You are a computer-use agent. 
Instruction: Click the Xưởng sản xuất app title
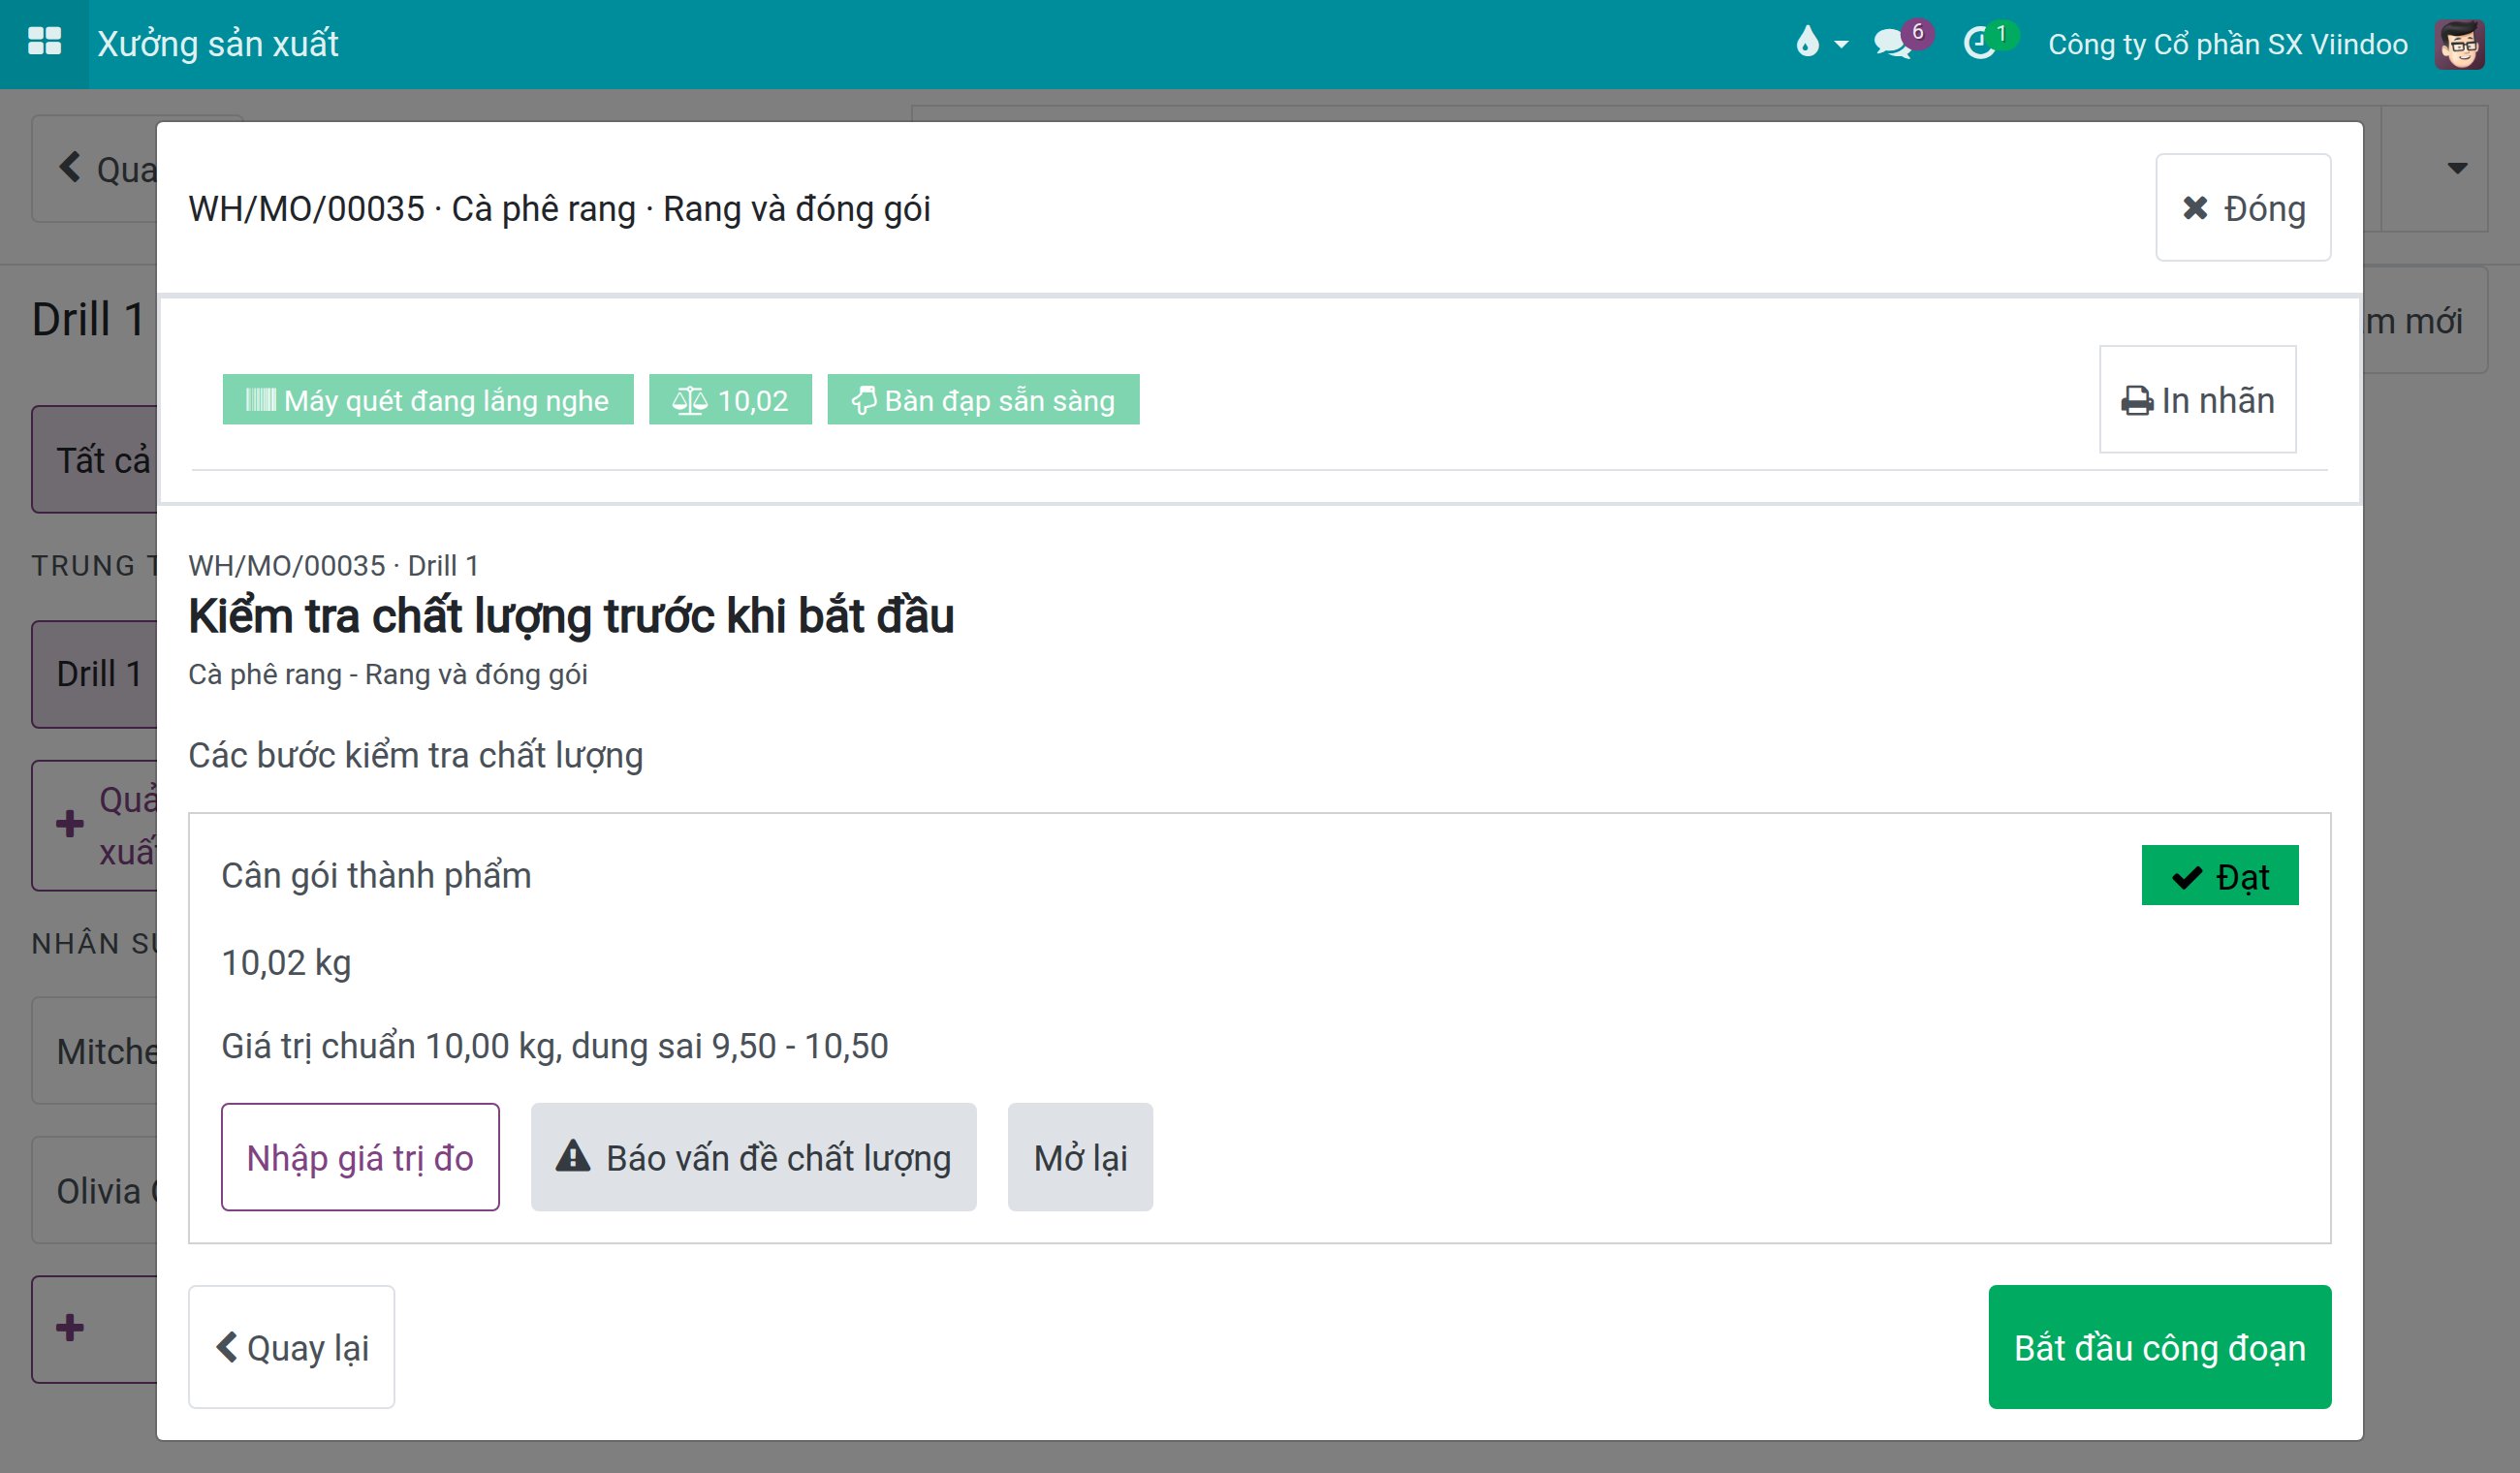click(217, 43)
